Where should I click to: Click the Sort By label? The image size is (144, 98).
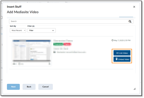tap(13, 26)
